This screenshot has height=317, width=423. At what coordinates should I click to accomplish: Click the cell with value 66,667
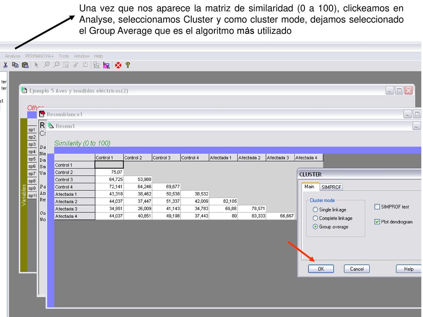(280, 215)
